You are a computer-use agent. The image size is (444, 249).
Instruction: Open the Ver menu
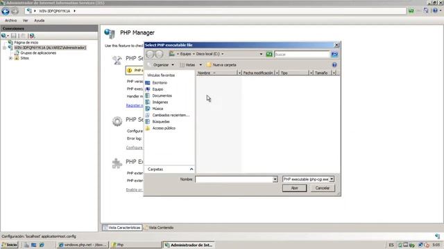pyautogui.click(x=25, y=21)
